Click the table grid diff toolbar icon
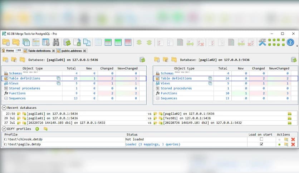The width and height of the screenshot is (299, 173). click(x=36, y=42)
